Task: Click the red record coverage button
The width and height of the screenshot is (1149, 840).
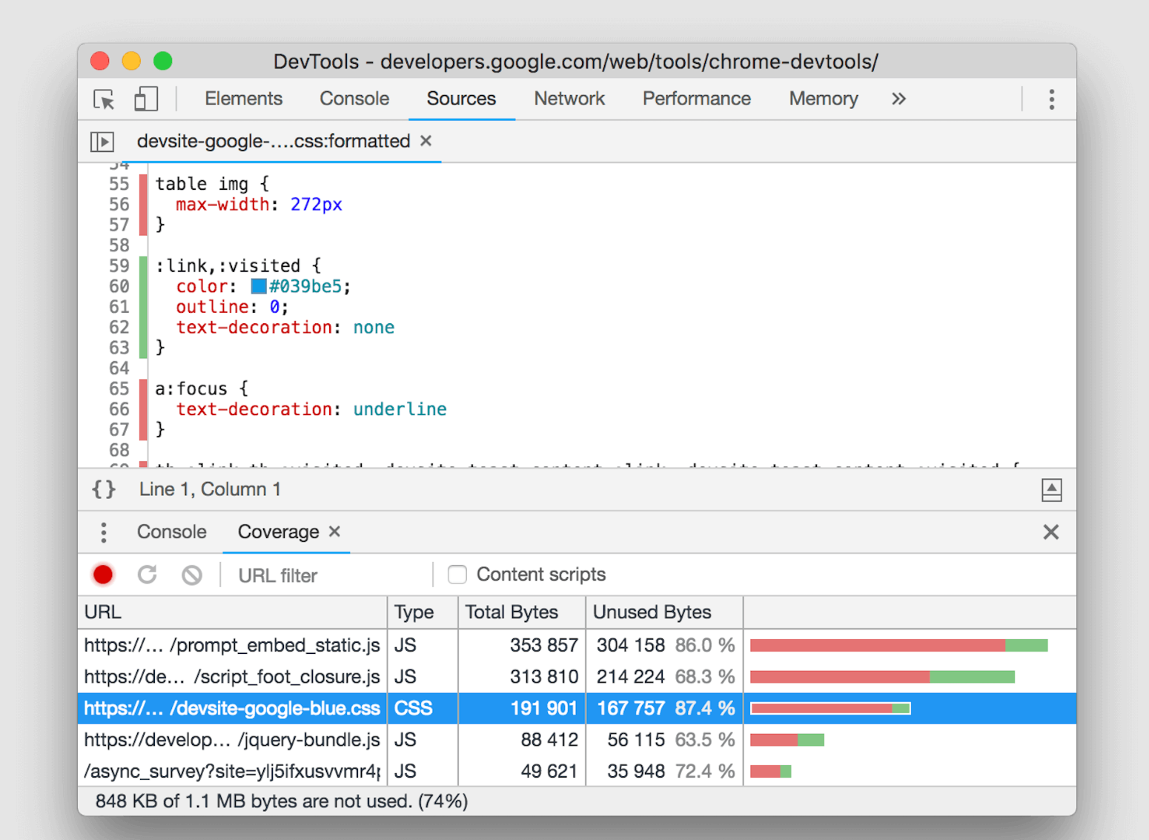Action: (103, 575)
